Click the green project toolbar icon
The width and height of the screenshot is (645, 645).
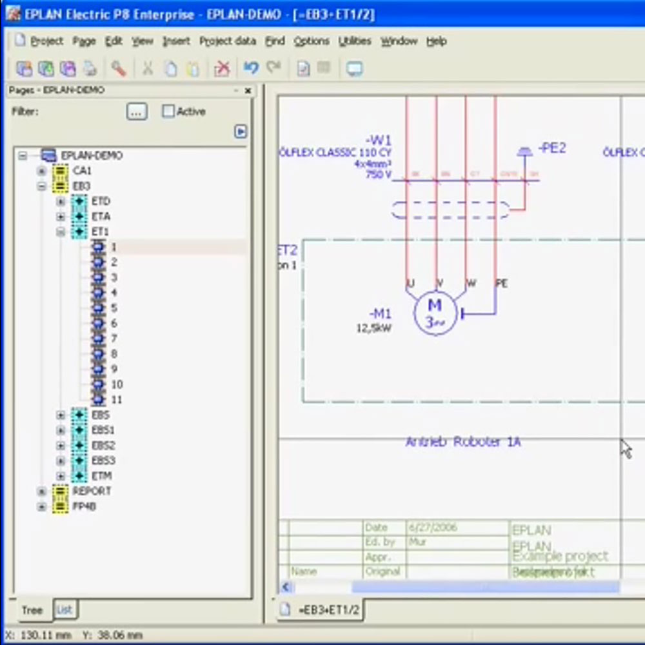pyautogui.click(x=46, y=69)
